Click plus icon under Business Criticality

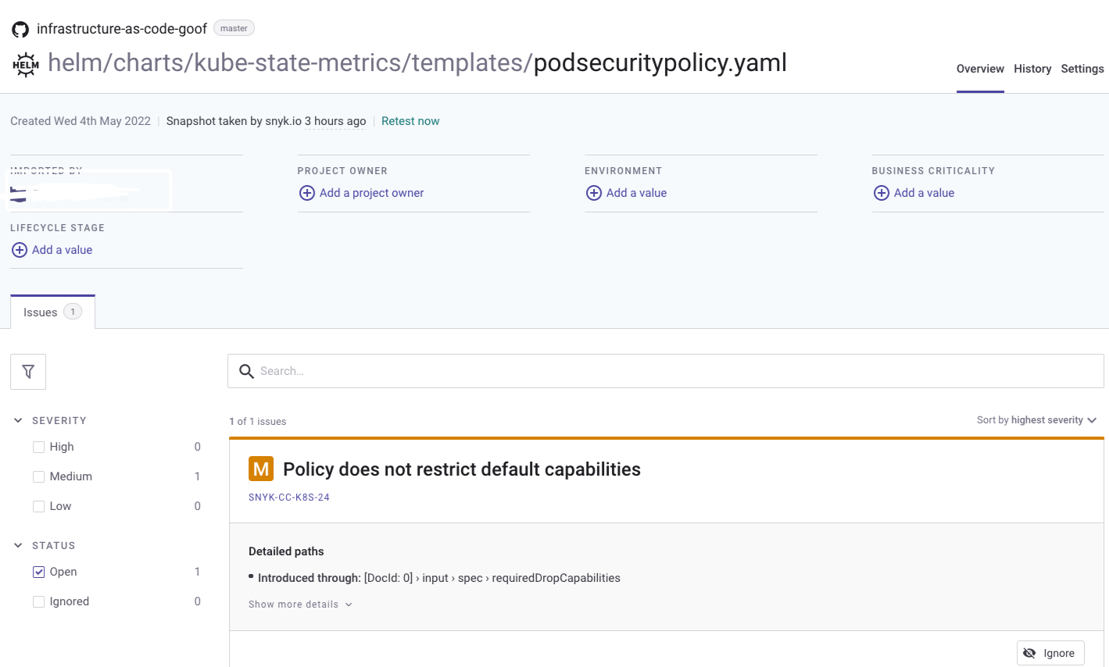pyautogui.click(x=882, y=193)
